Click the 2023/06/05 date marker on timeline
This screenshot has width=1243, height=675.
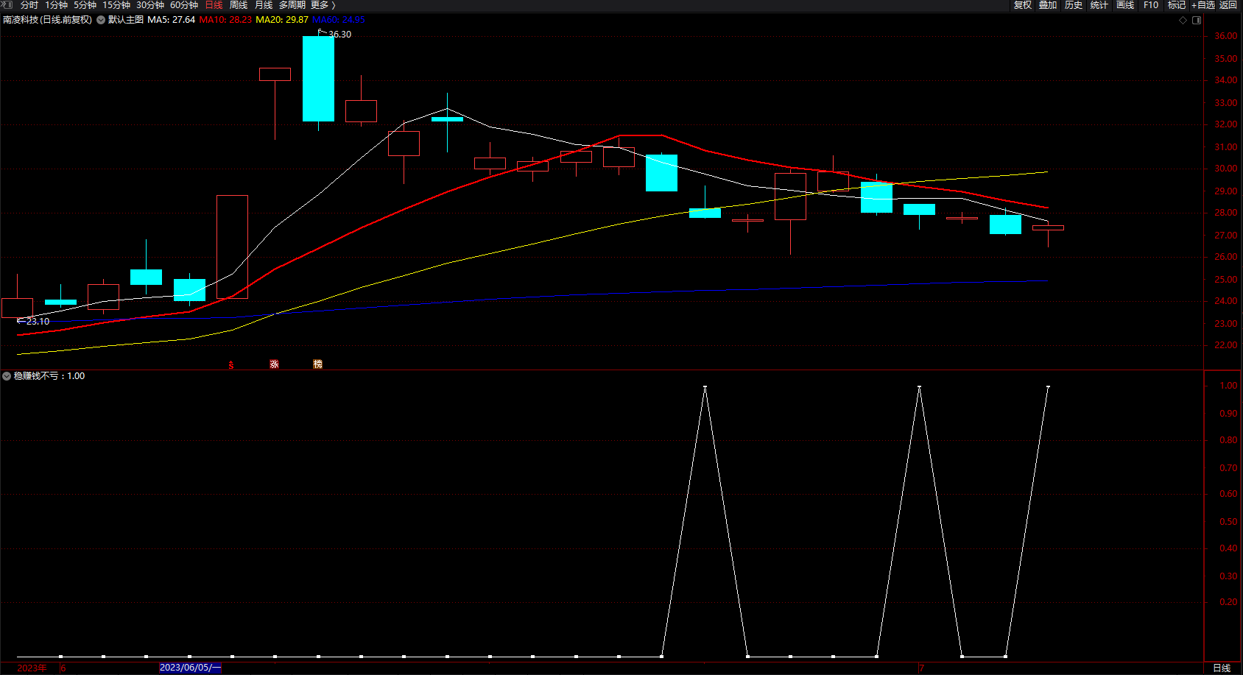[x=190, y=668]
